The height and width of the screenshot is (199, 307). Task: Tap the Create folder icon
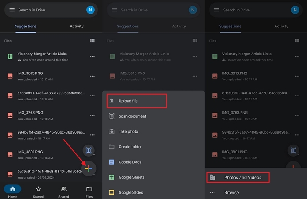pyautogui.click(x=112, y=147)
